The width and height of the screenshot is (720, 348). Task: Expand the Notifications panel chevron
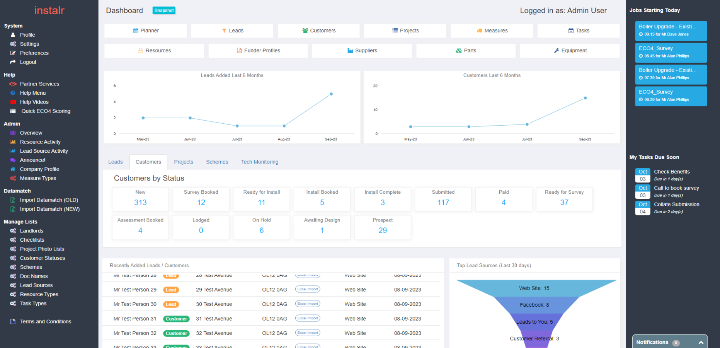(x=701, y=343)
